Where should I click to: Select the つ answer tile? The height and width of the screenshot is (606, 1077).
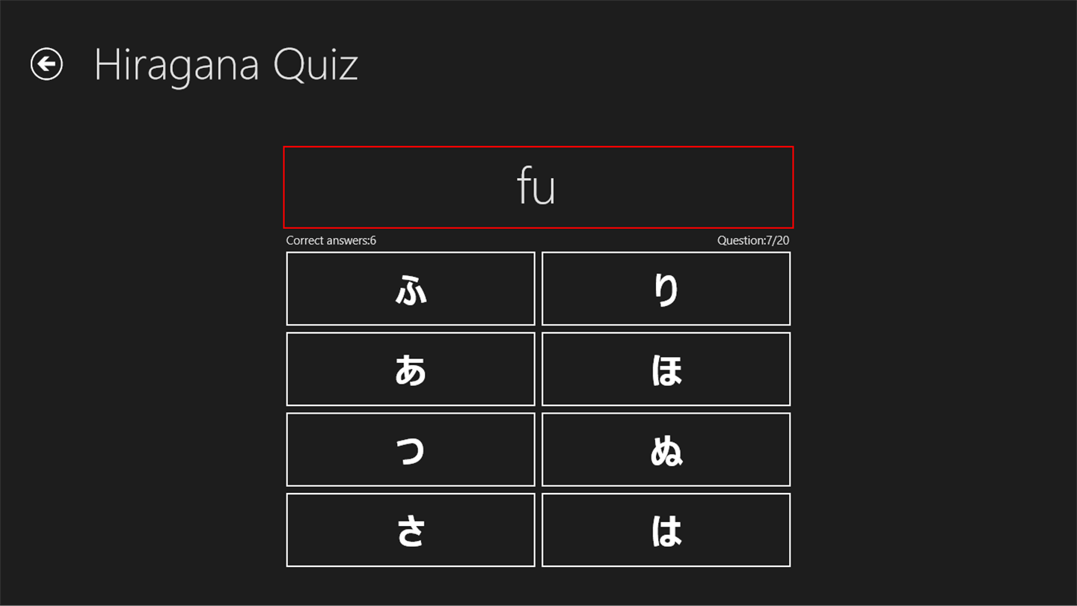click(x=411, y=450)
